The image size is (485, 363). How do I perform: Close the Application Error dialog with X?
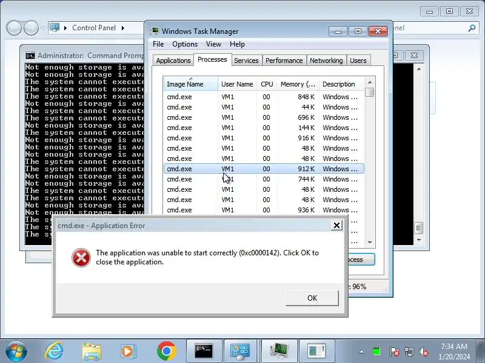pyautogui.click(x=336, y=225)
